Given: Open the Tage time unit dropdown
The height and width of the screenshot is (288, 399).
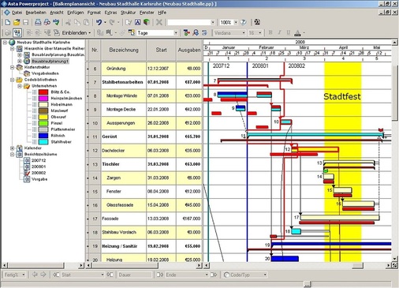Looking at the screenshot, I should pos(176,33).
